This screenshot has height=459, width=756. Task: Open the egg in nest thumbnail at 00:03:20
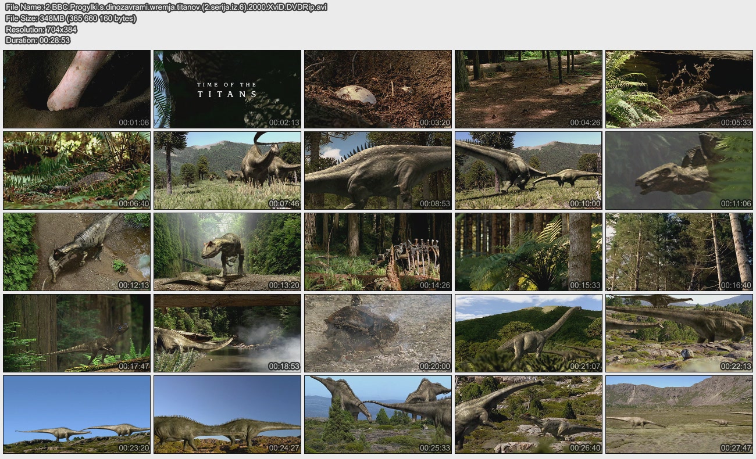[378, 89]
